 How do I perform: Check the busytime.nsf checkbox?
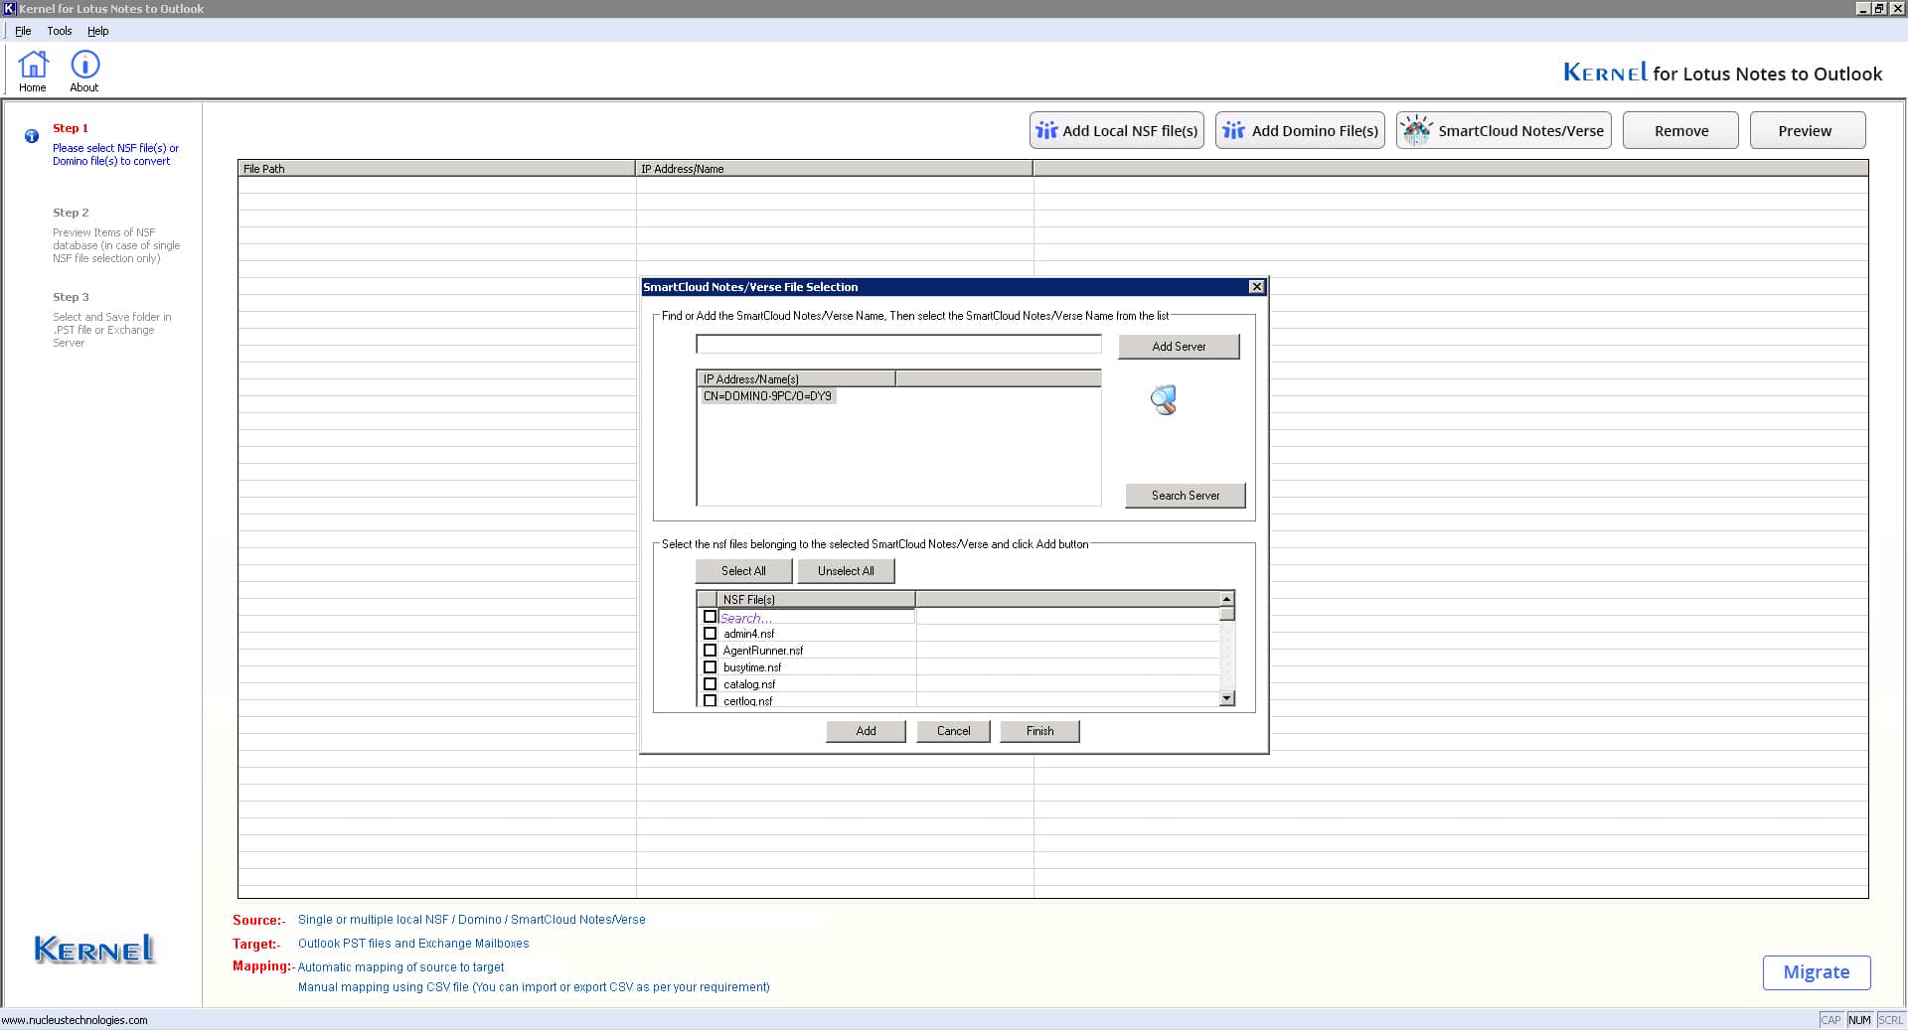point(710,667)
